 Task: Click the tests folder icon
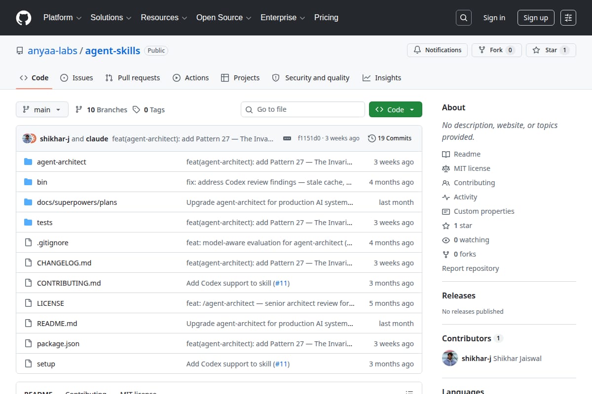coord(28,223)
